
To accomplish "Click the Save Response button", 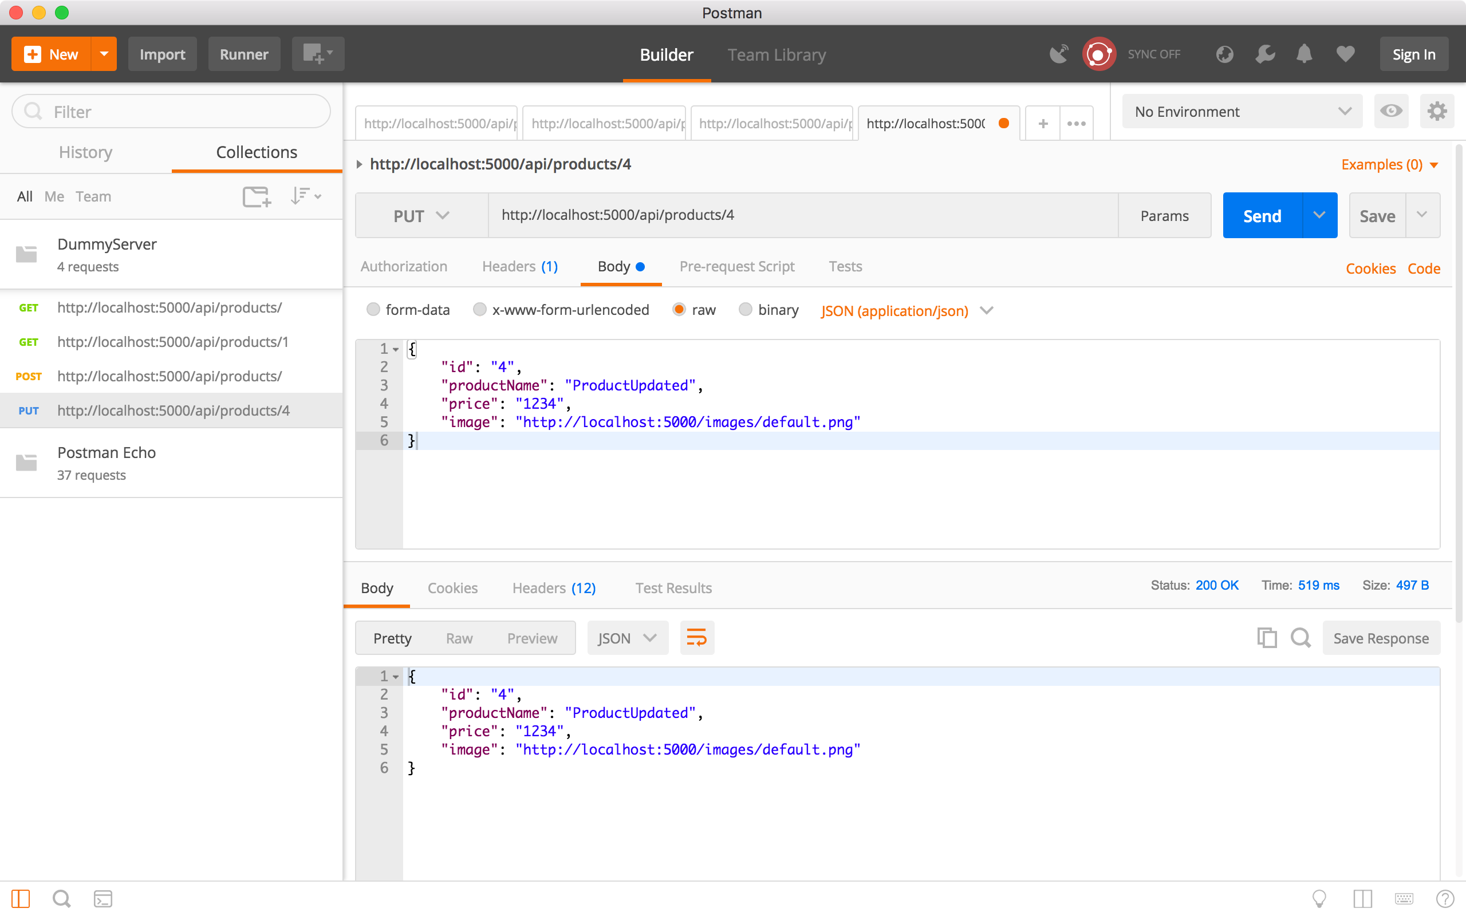I will click(x=1381, y=638).
